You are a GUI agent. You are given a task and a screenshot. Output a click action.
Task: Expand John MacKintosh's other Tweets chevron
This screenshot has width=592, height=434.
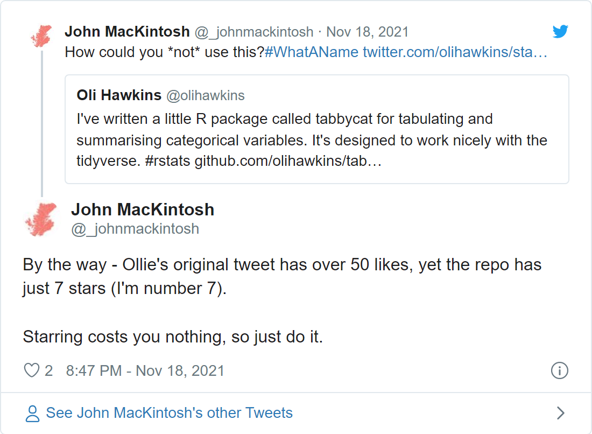pyautogui.click(x=560, y=413)
